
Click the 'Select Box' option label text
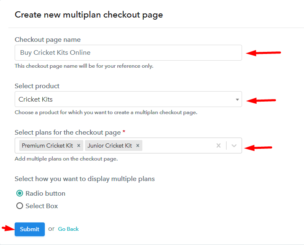click(x=42, y=206)
